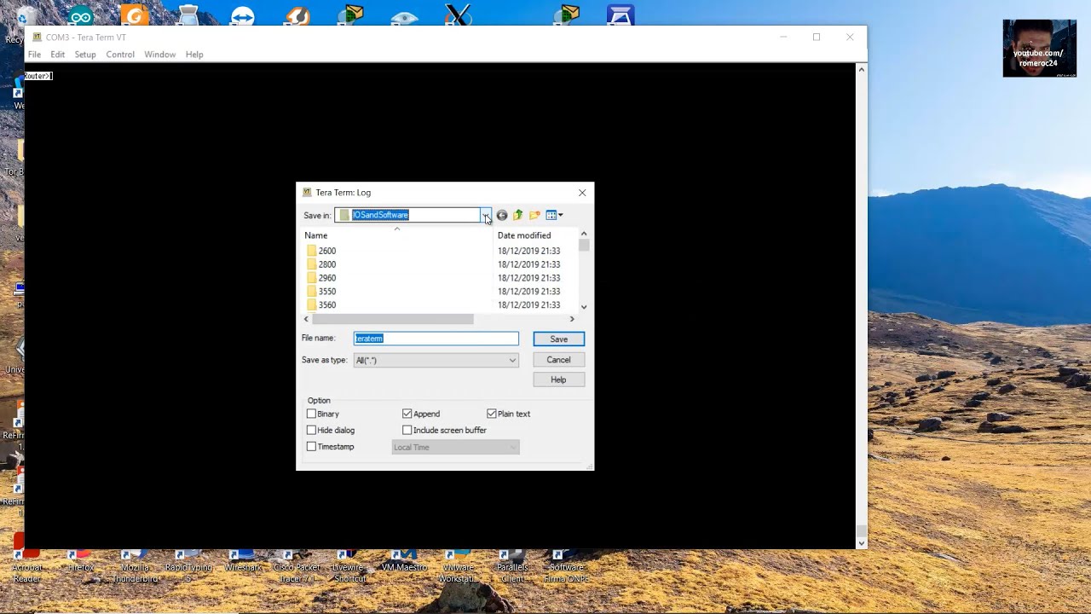
Task: Go up one folder level
Action: click(517, 215)
